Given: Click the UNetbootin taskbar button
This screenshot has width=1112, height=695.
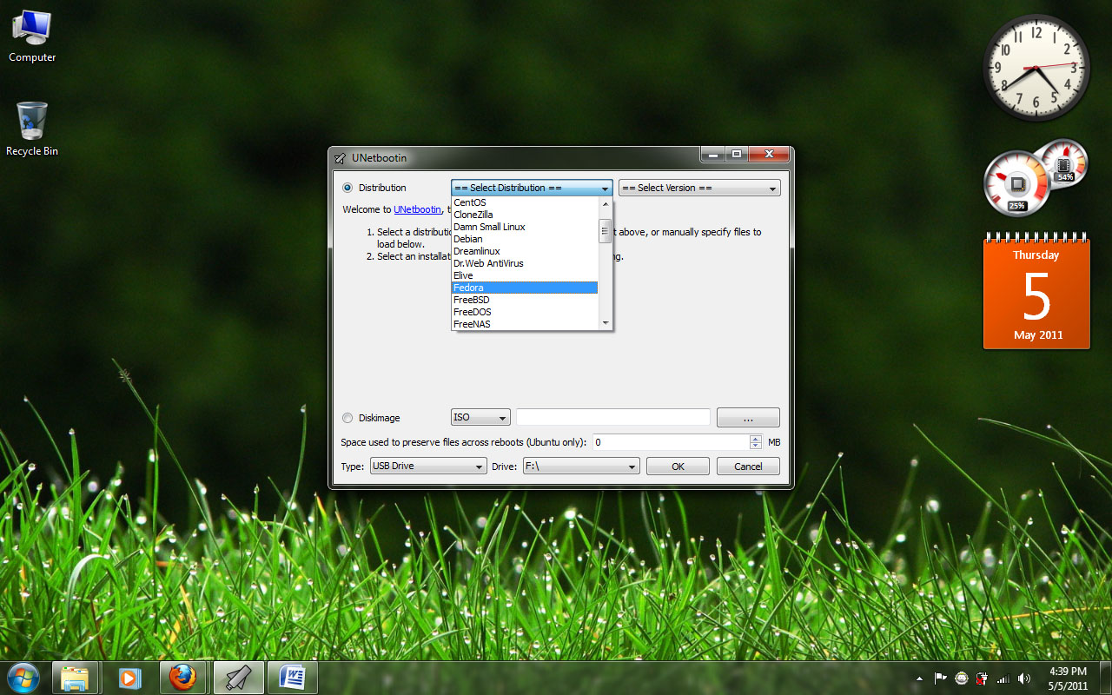Looking at the screenshot, I should (x=237, y=678).
